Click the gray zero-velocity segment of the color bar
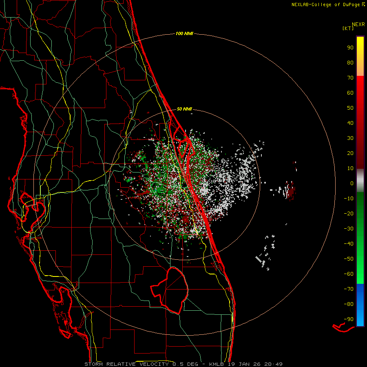 [x=360, y=180]
